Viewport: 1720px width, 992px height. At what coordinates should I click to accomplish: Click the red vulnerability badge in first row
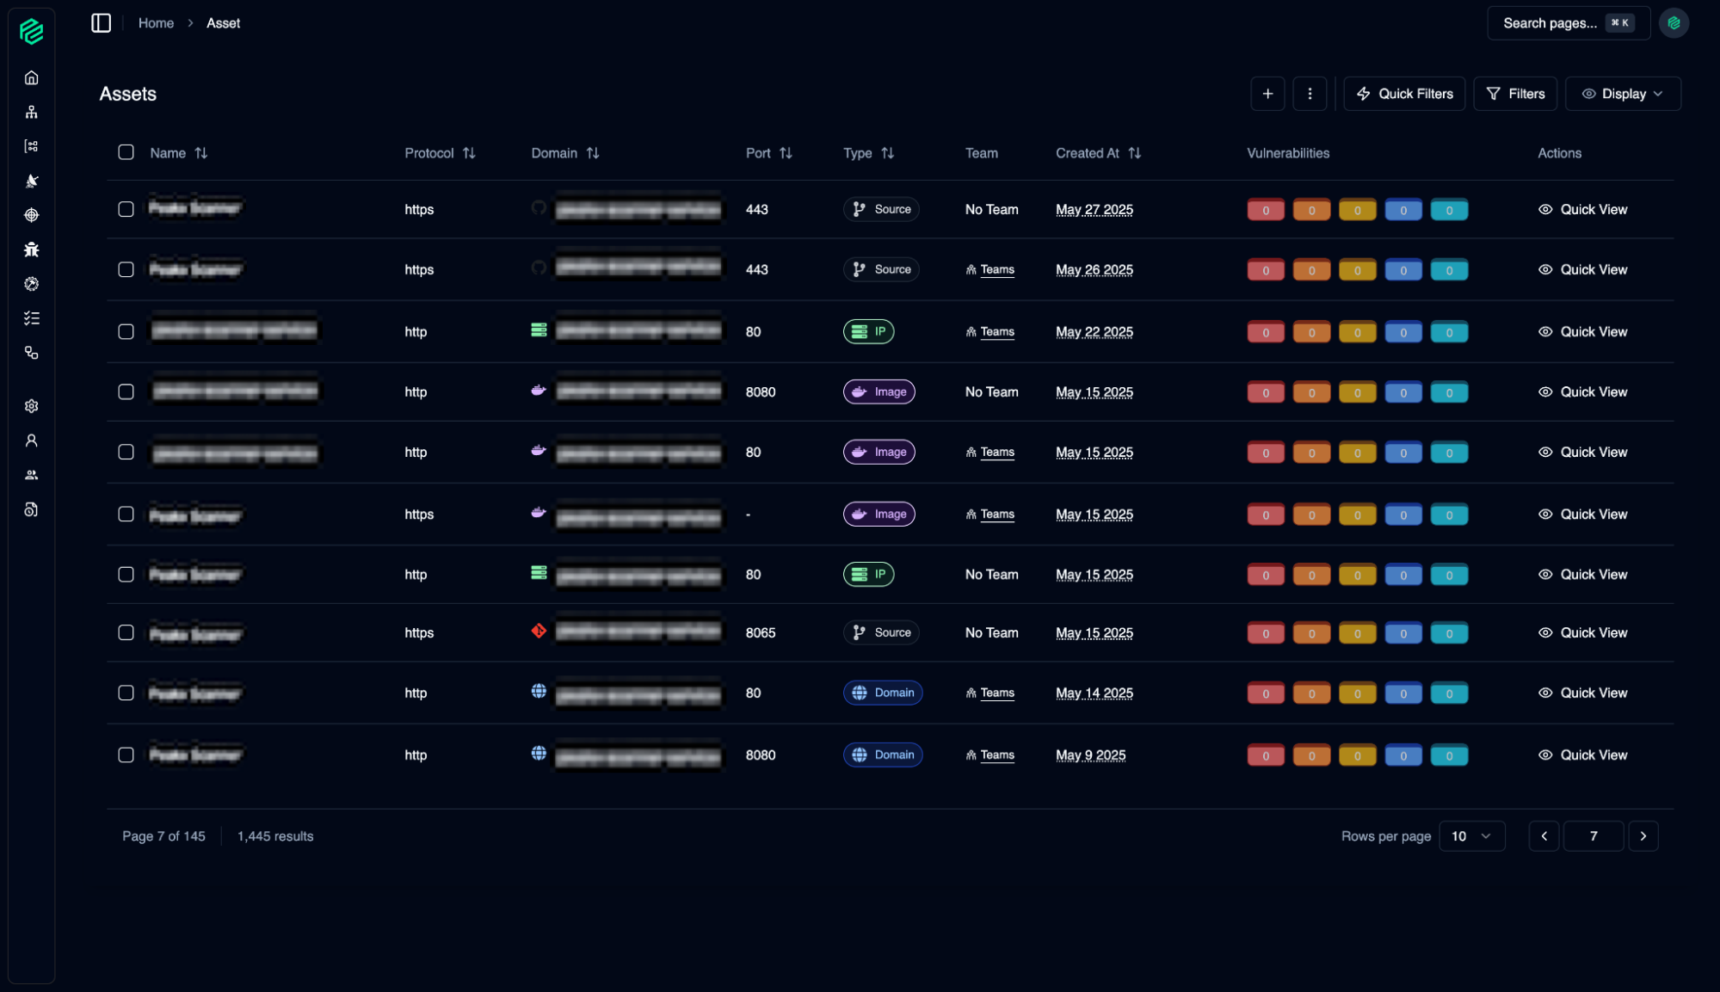[1265, 210]
